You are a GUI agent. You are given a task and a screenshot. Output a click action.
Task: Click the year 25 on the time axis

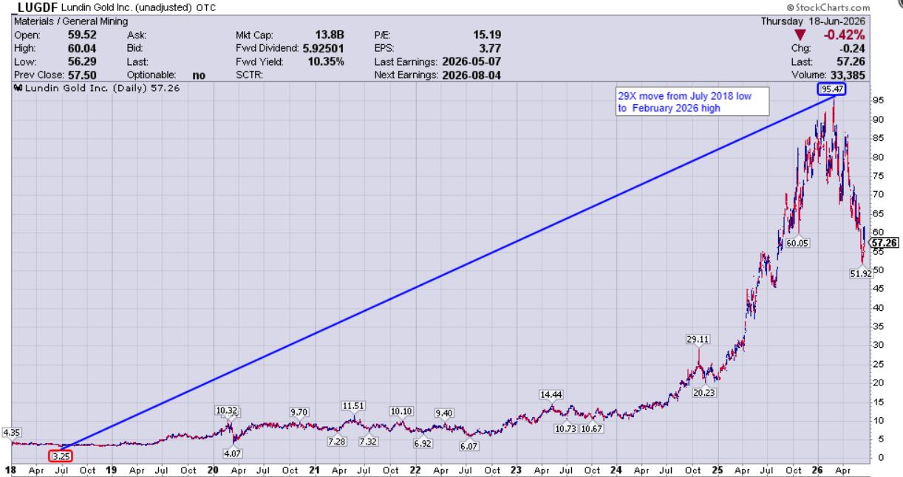pos(718,469)
